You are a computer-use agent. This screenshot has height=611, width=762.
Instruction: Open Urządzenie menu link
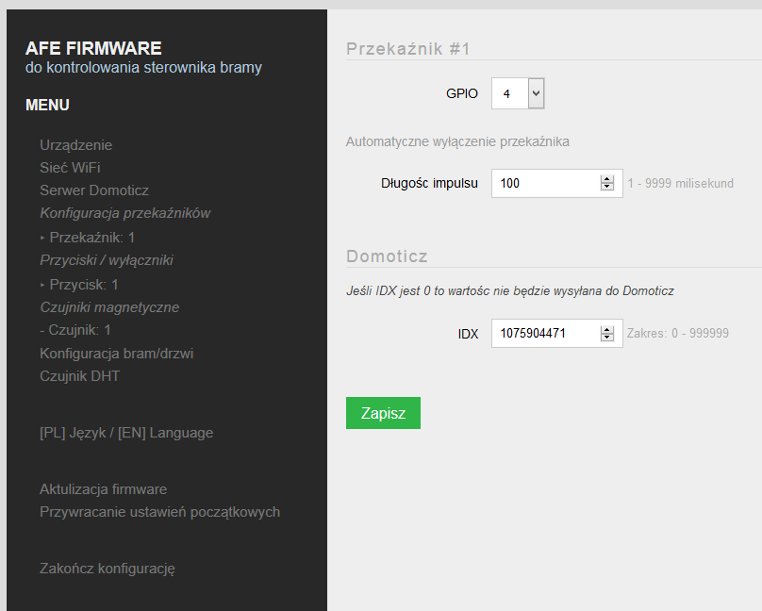(x=75, y=145)
